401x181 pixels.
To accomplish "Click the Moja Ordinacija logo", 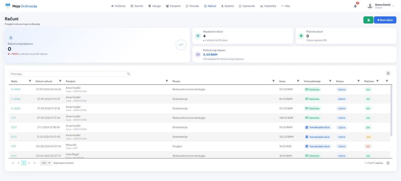I will pyautogui.click(x=21, y=6).
